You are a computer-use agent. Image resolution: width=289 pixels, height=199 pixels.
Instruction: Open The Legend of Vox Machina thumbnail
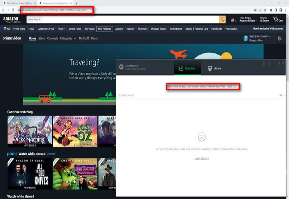[x=30, y=132]
